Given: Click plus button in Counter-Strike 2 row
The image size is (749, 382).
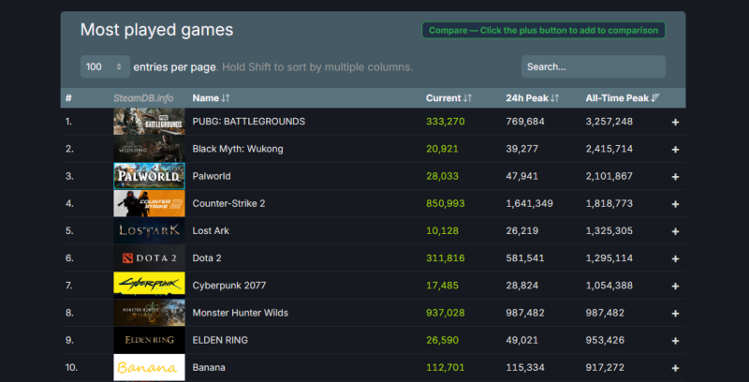Looking at the screenshot, I should pyautogui.click(x=675, y=203).
